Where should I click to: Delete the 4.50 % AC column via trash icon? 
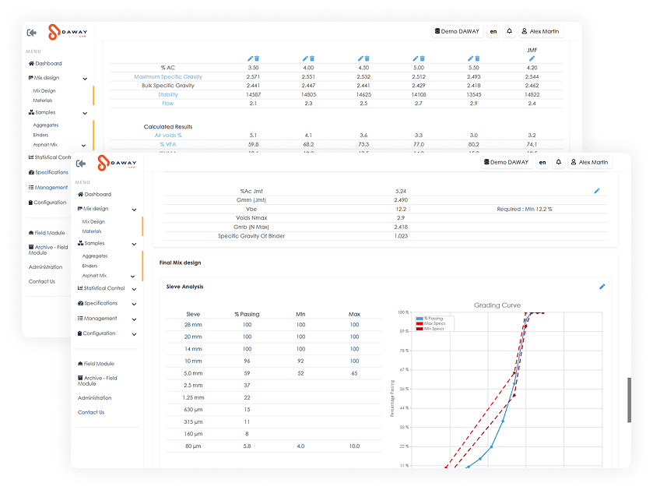[367, 58]
